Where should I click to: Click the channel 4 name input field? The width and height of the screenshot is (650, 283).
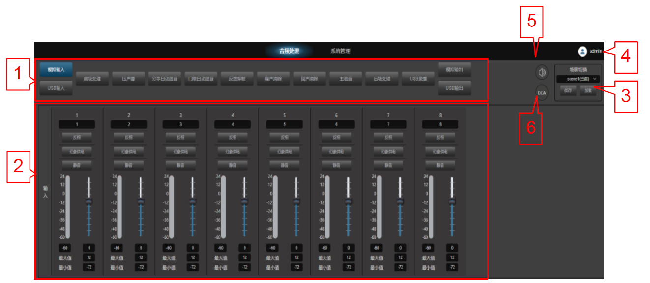click(233, 125)
